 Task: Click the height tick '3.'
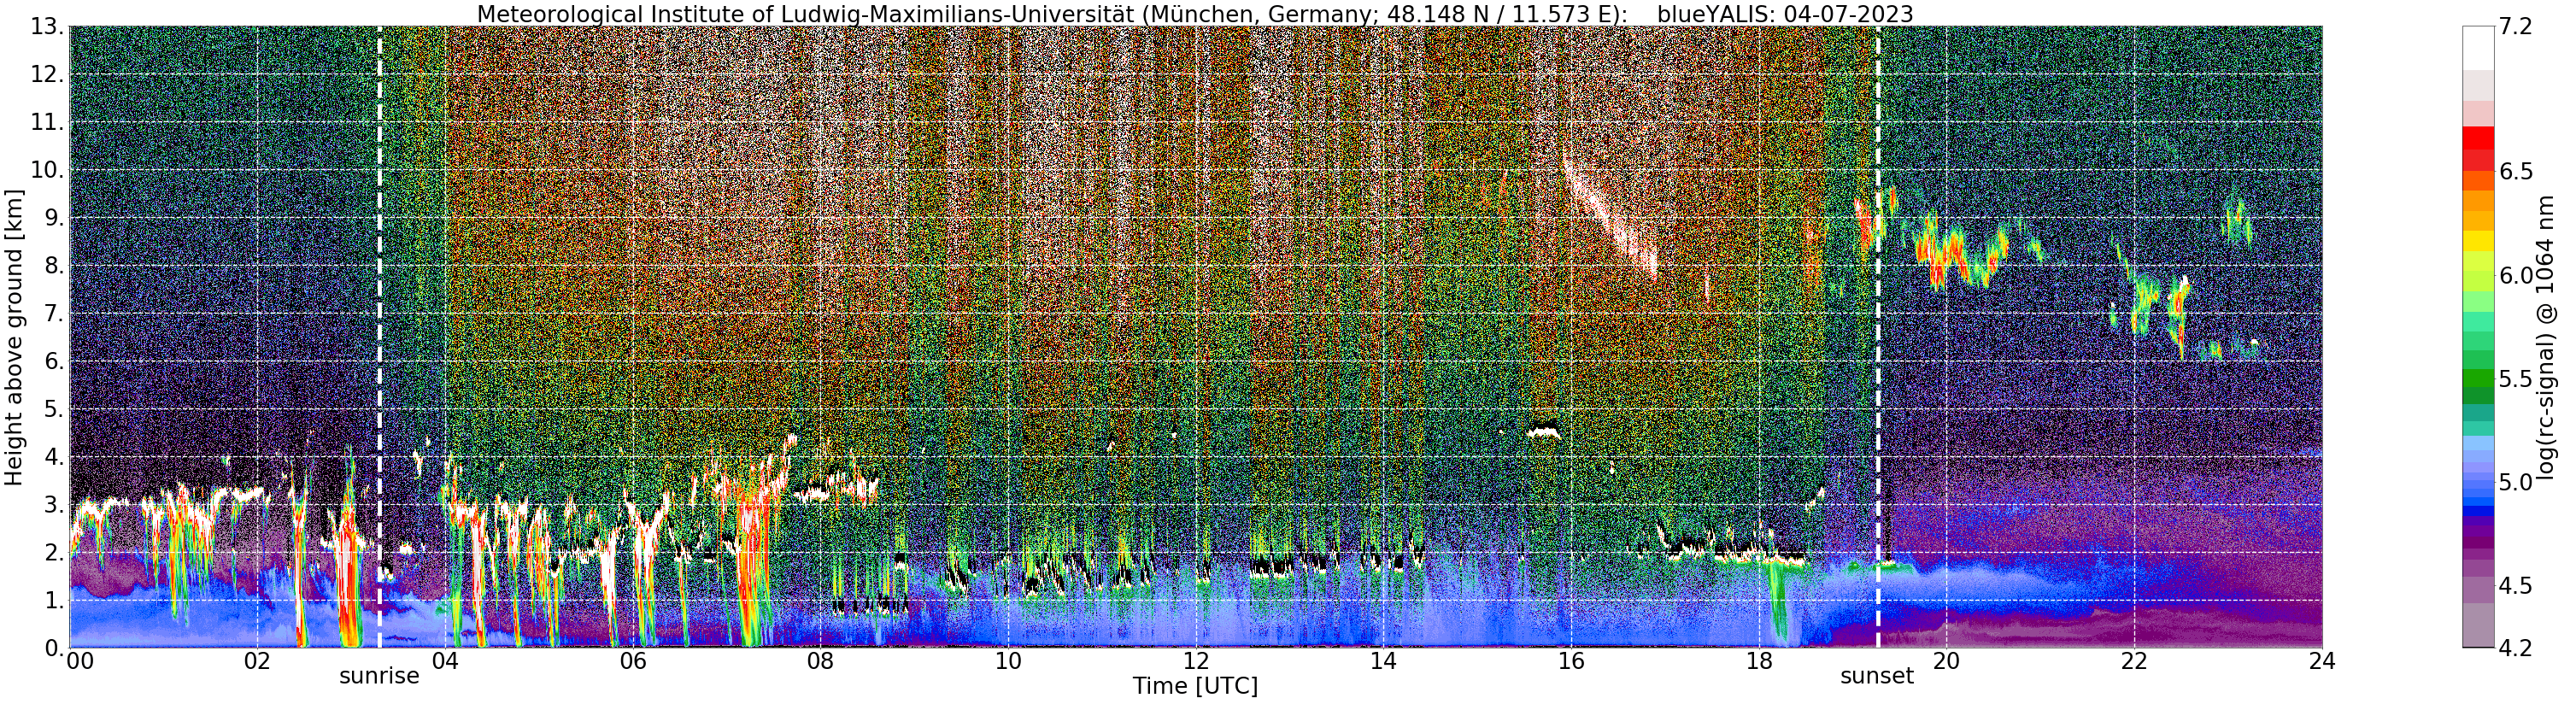[x=54, y=505]
